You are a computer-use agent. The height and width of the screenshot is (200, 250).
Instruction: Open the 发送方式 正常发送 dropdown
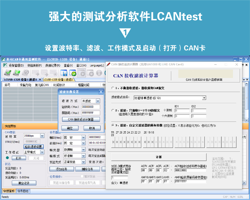pos(83,162)
